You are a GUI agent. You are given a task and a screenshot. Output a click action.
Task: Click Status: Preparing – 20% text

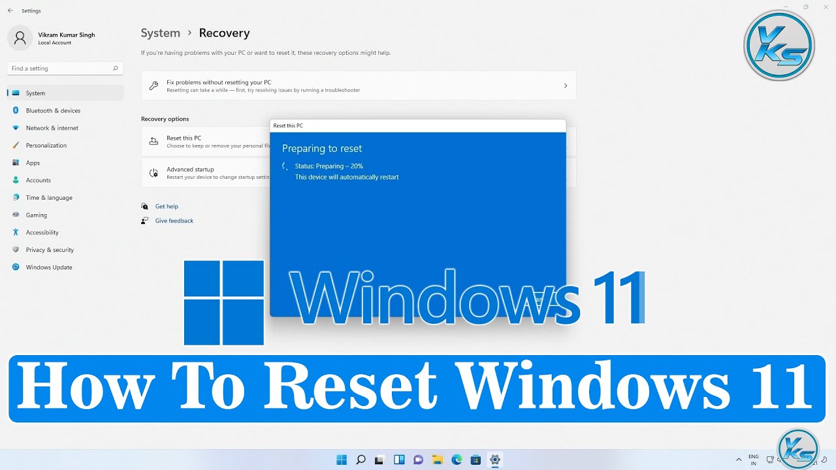coord(329,166)
